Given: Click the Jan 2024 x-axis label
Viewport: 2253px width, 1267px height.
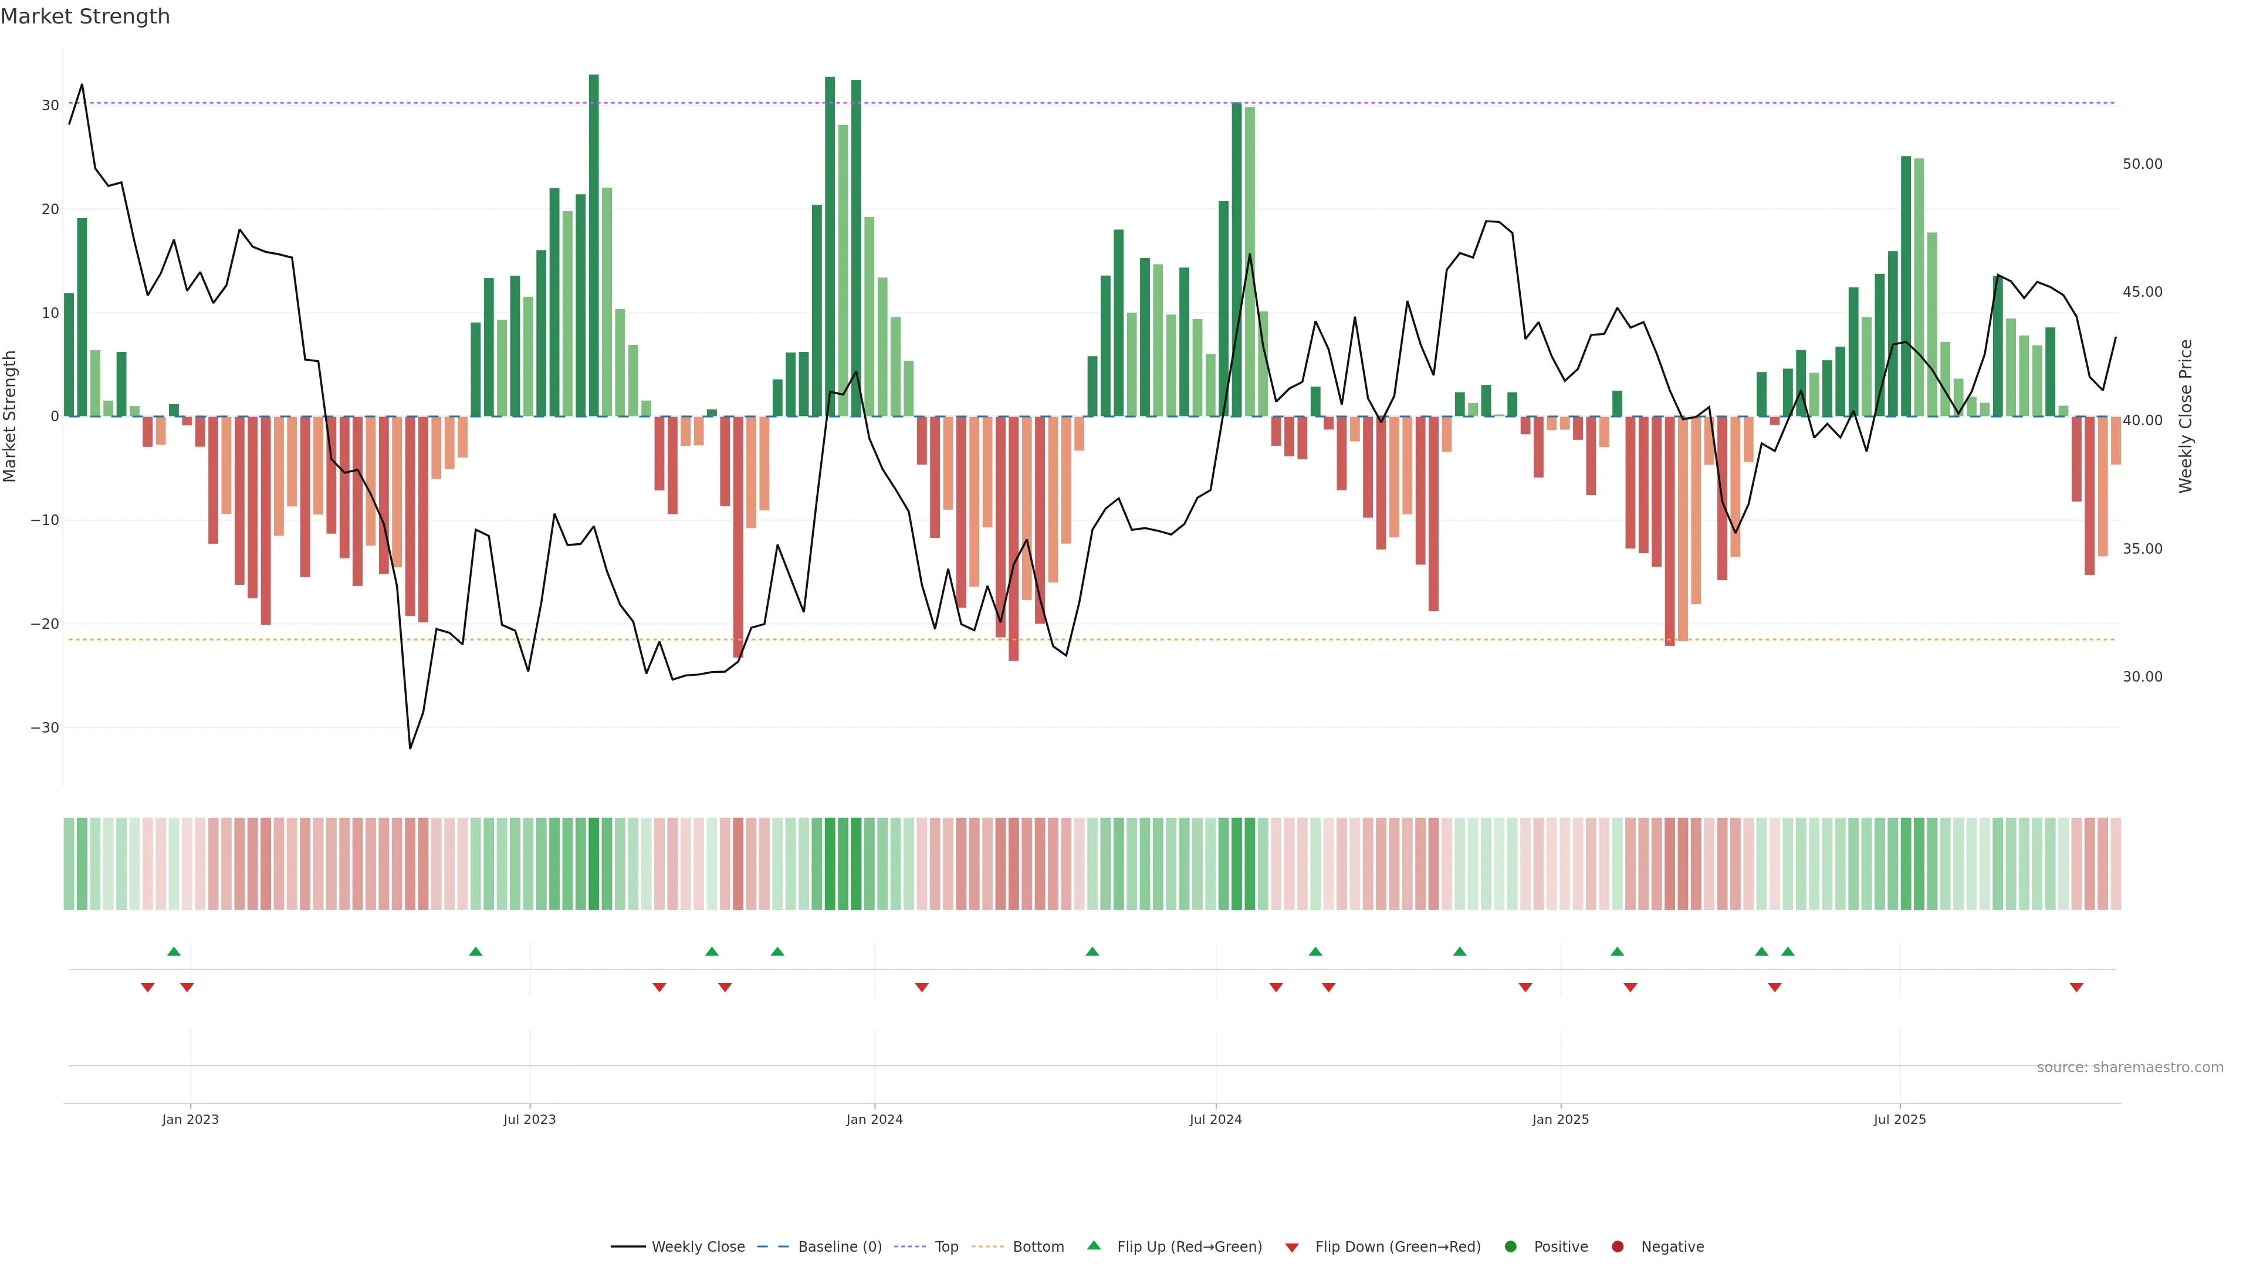Looking at the screenshot, I should click(874, 1119).
